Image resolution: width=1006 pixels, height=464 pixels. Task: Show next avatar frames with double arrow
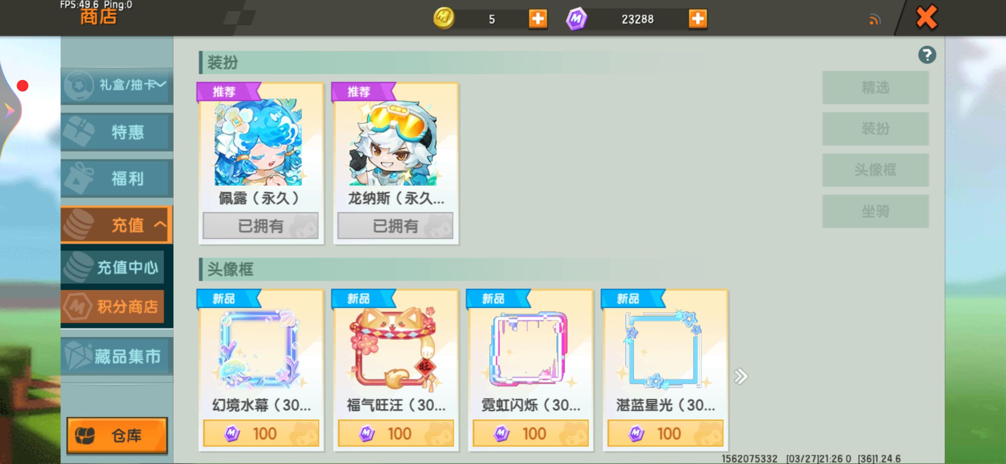[x=740, y=376]
